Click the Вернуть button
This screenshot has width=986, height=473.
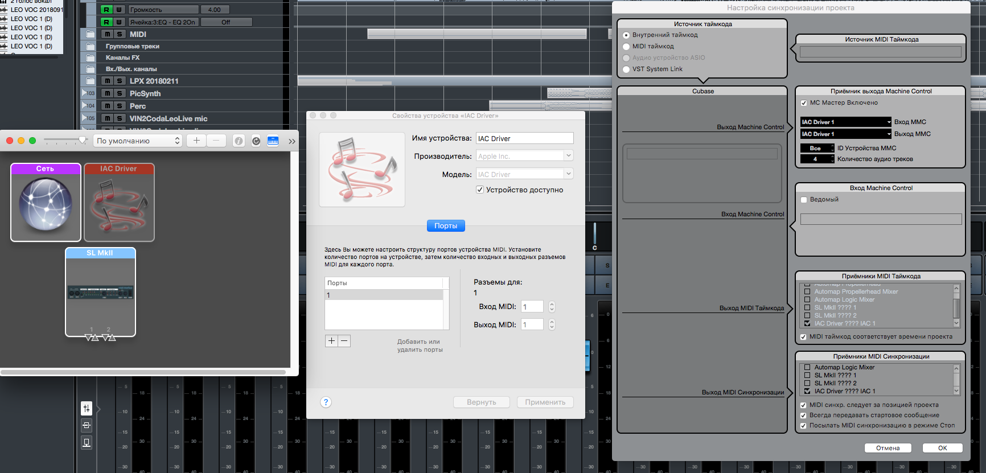click(x=482, y=402)
